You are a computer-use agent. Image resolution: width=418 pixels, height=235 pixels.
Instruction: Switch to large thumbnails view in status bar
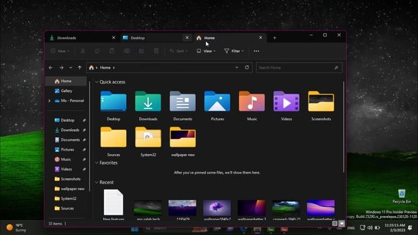(x=342, y=223)
